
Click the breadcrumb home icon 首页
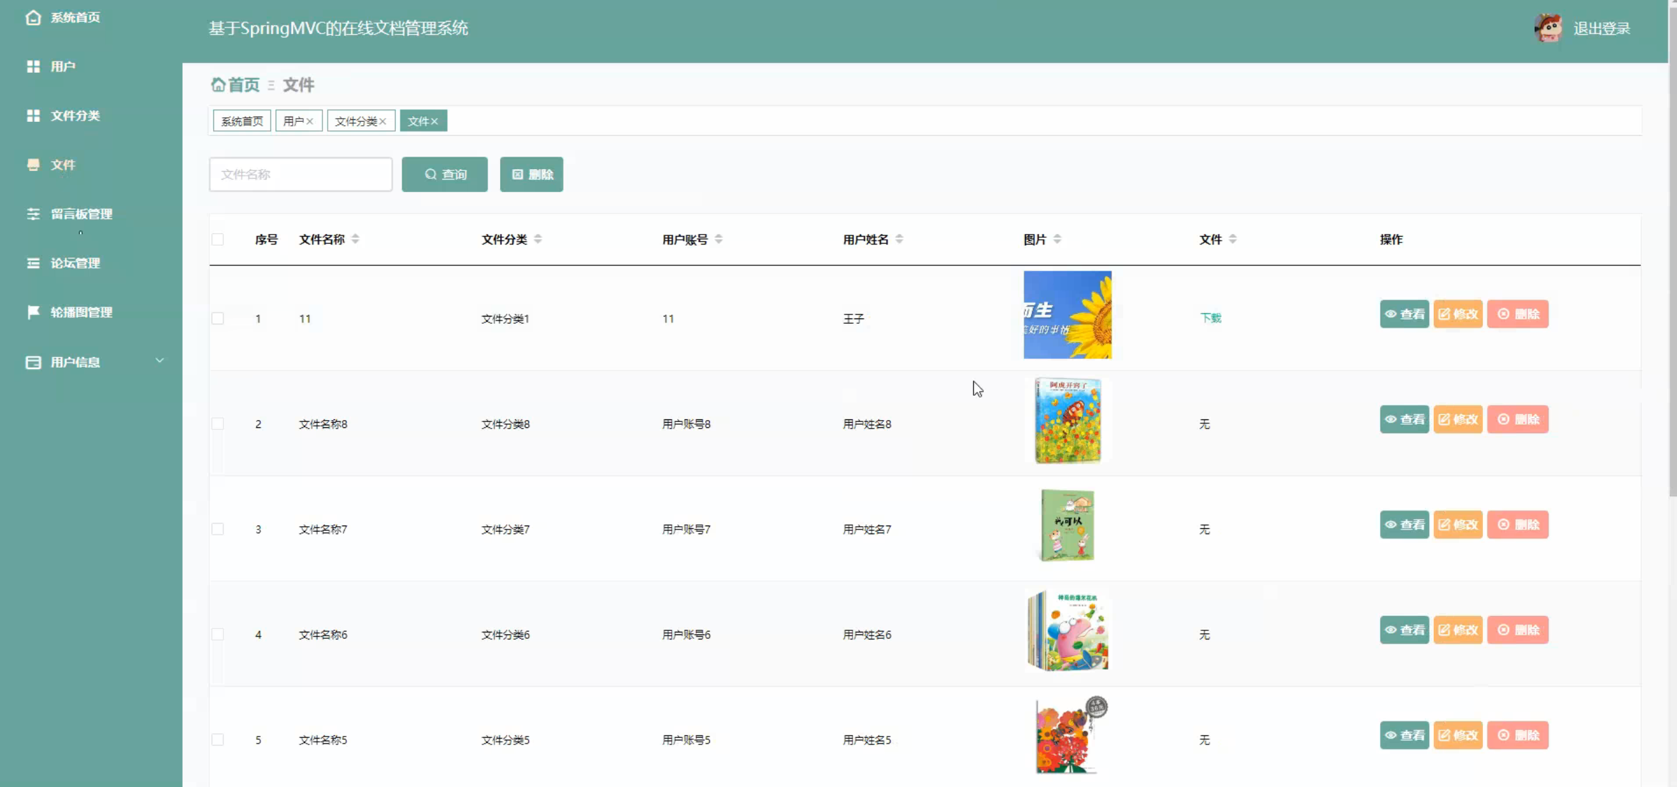[218, 85]
